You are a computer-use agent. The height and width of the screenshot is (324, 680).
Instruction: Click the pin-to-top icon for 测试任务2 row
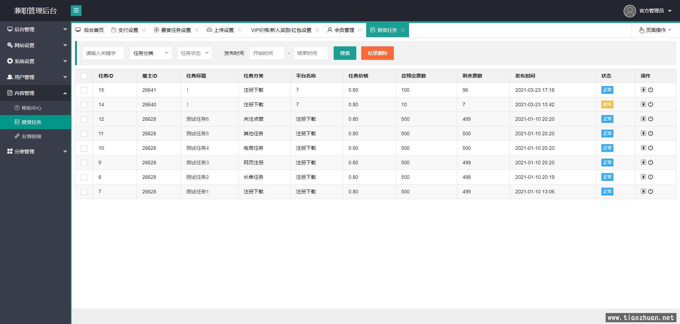coord(643,177)
